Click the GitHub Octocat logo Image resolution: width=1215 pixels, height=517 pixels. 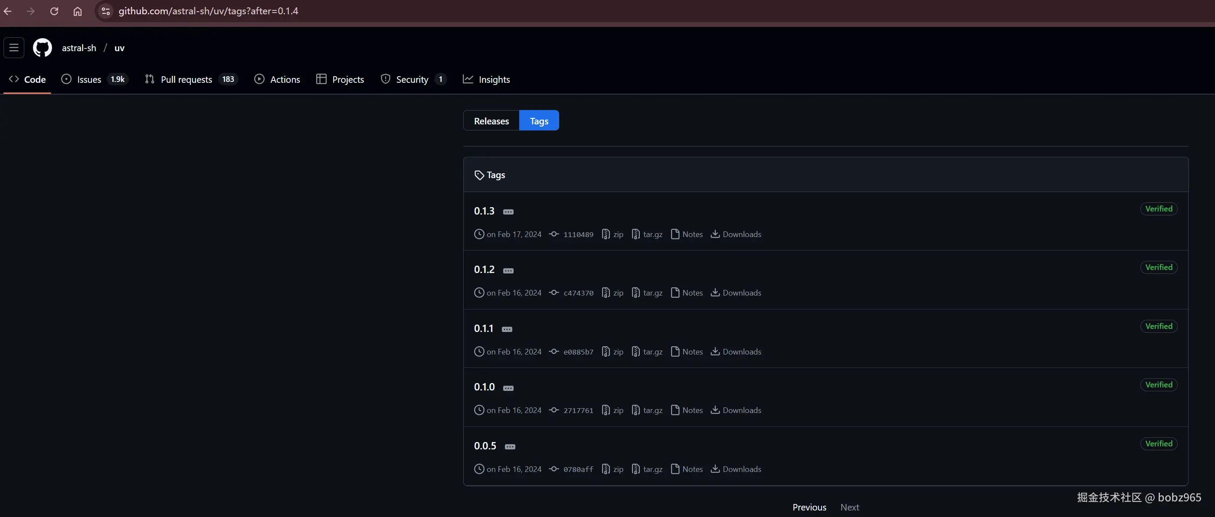[42, 48]
